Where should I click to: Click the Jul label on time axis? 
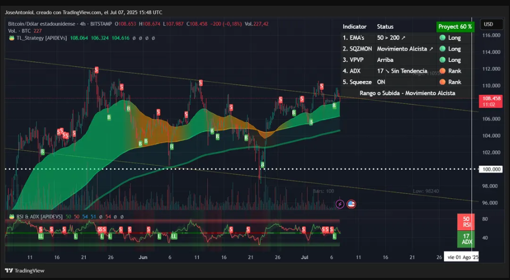click(305, 257)
